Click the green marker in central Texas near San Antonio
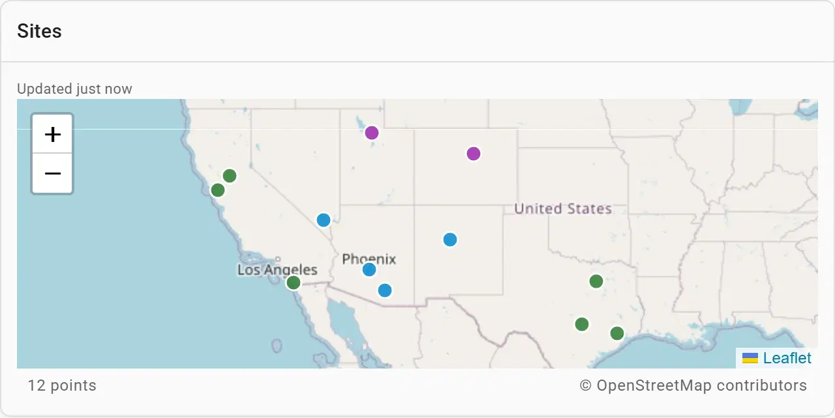 point(582,324)
